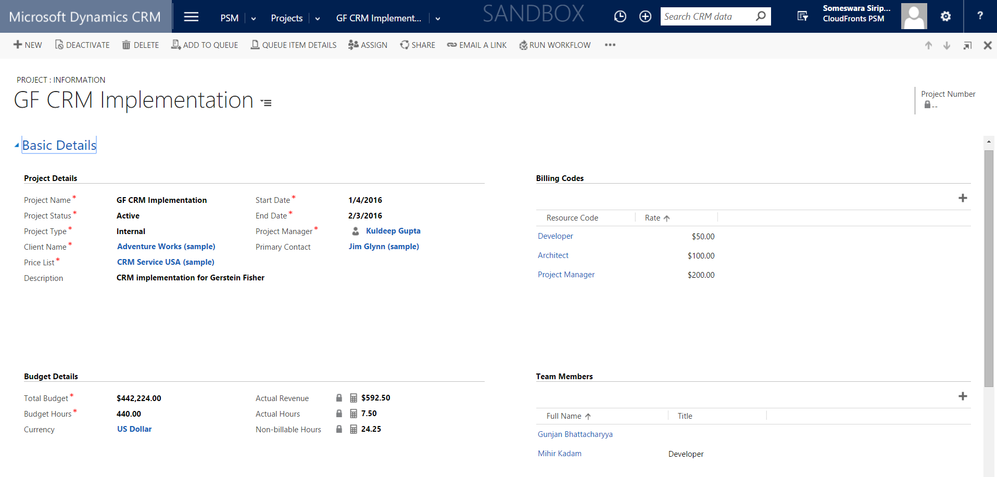The width and height of the screenshot is (997, 477).
Task: Open Kuldeep Gupta project manager link
Action: pyautogui.click(x=393, y=231)
